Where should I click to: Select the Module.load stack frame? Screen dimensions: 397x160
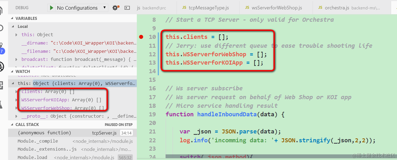(72, 157)
